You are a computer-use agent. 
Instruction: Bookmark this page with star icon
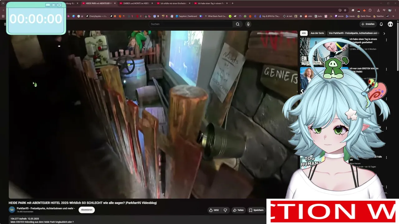tap(345, 10)
